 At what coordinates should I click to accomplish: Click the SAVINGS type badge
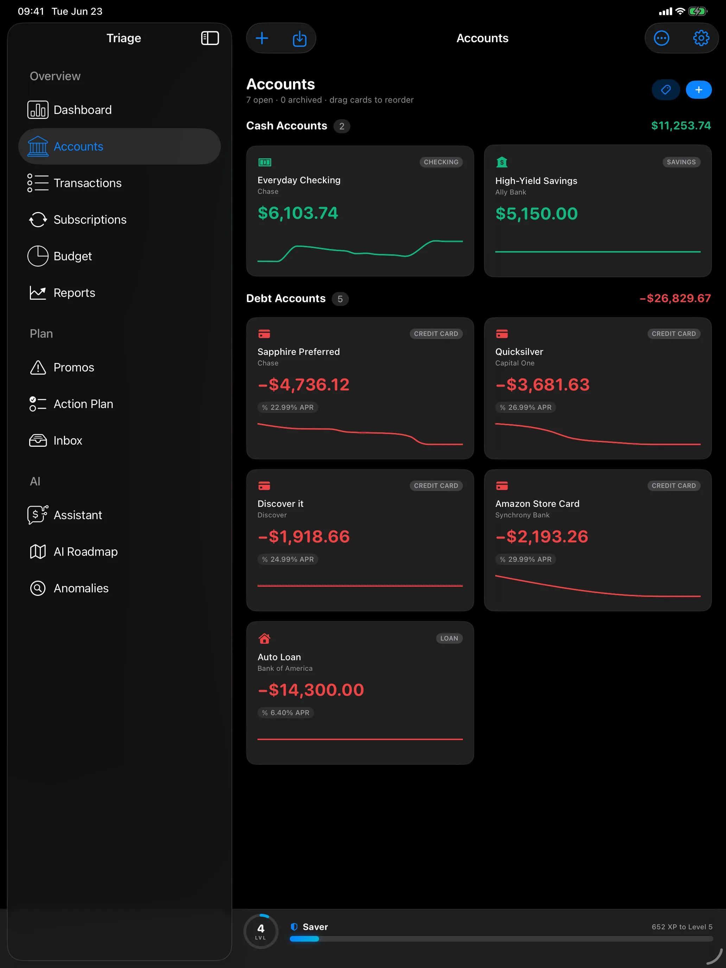coord(681,162)
